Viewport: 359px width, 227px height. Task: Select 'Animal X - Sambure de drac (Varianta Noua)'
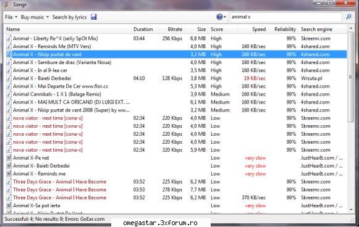(x=62, y=62)
